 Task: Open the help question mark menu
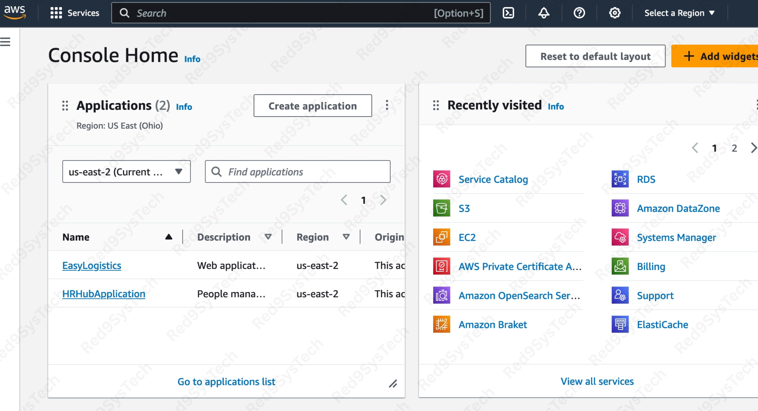[x=579, y=13]
